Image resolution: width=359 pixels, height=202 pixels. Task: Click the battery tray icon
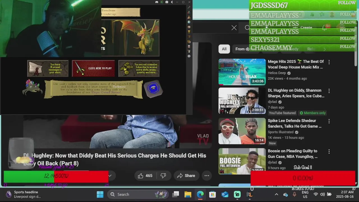coord(329,194)
